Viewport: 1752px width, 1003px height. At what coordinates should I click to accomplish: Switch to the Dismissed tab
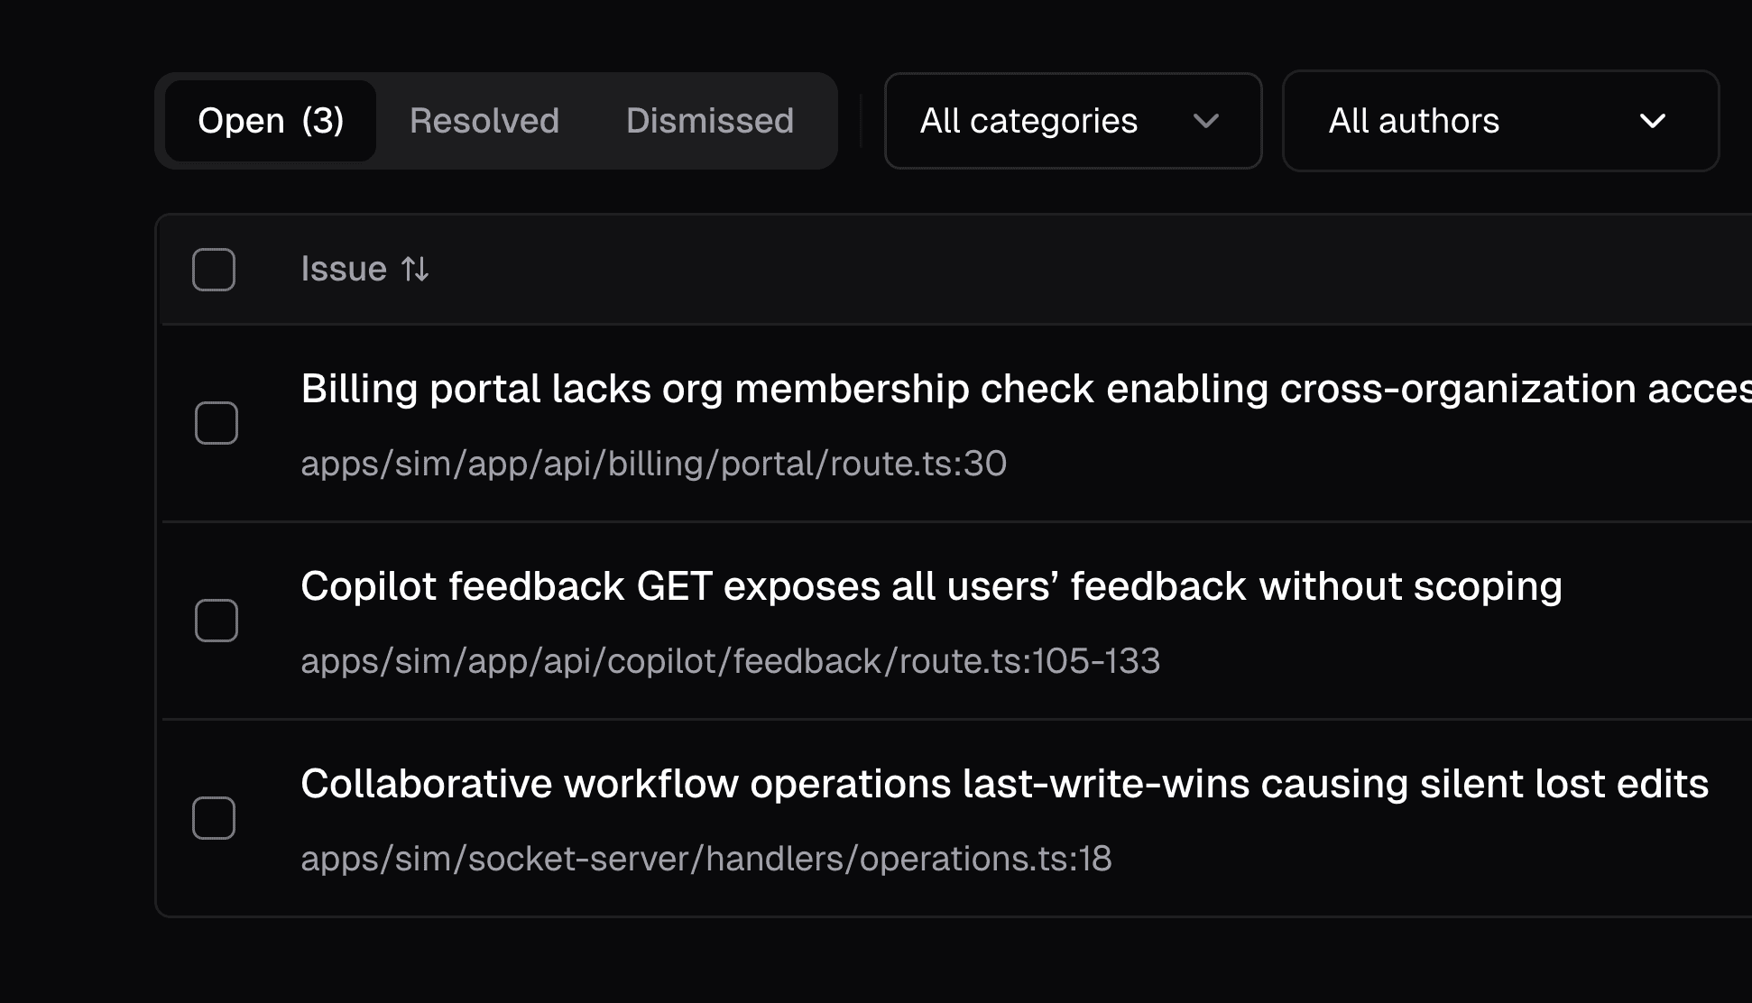click(710, 121)
